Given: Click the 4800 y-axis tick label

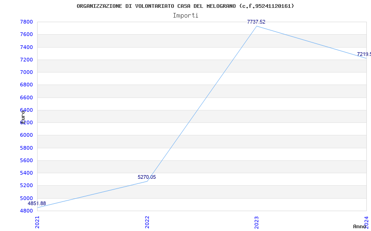Looking at the screenshot, I should coord(26,211).
